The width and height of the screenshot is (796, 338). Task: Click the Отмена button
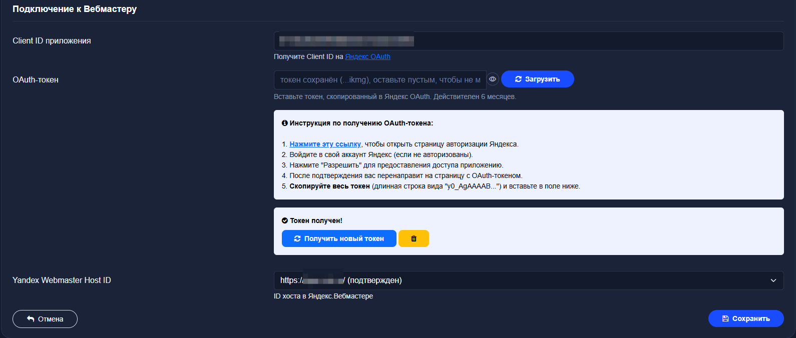pos(45,319)
